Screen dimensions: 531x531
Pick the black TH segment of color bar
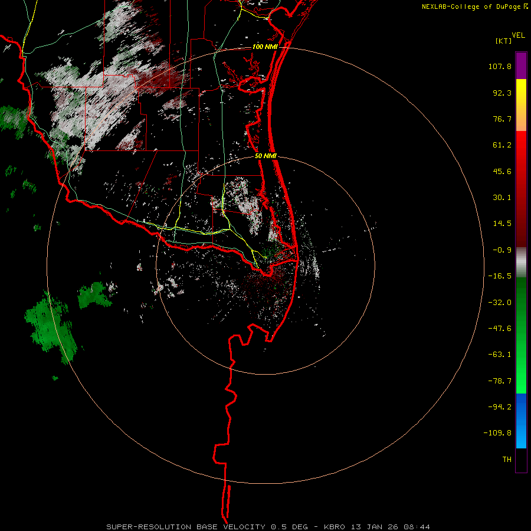(521, 460)
